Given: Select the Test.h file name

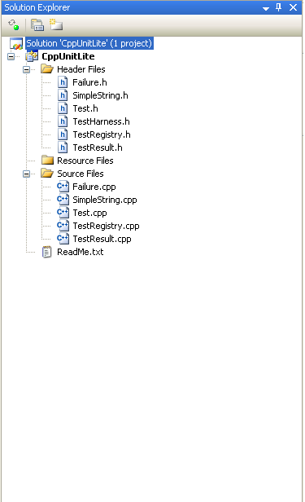Looking at the screenshot, I should [x=85, y=108].
